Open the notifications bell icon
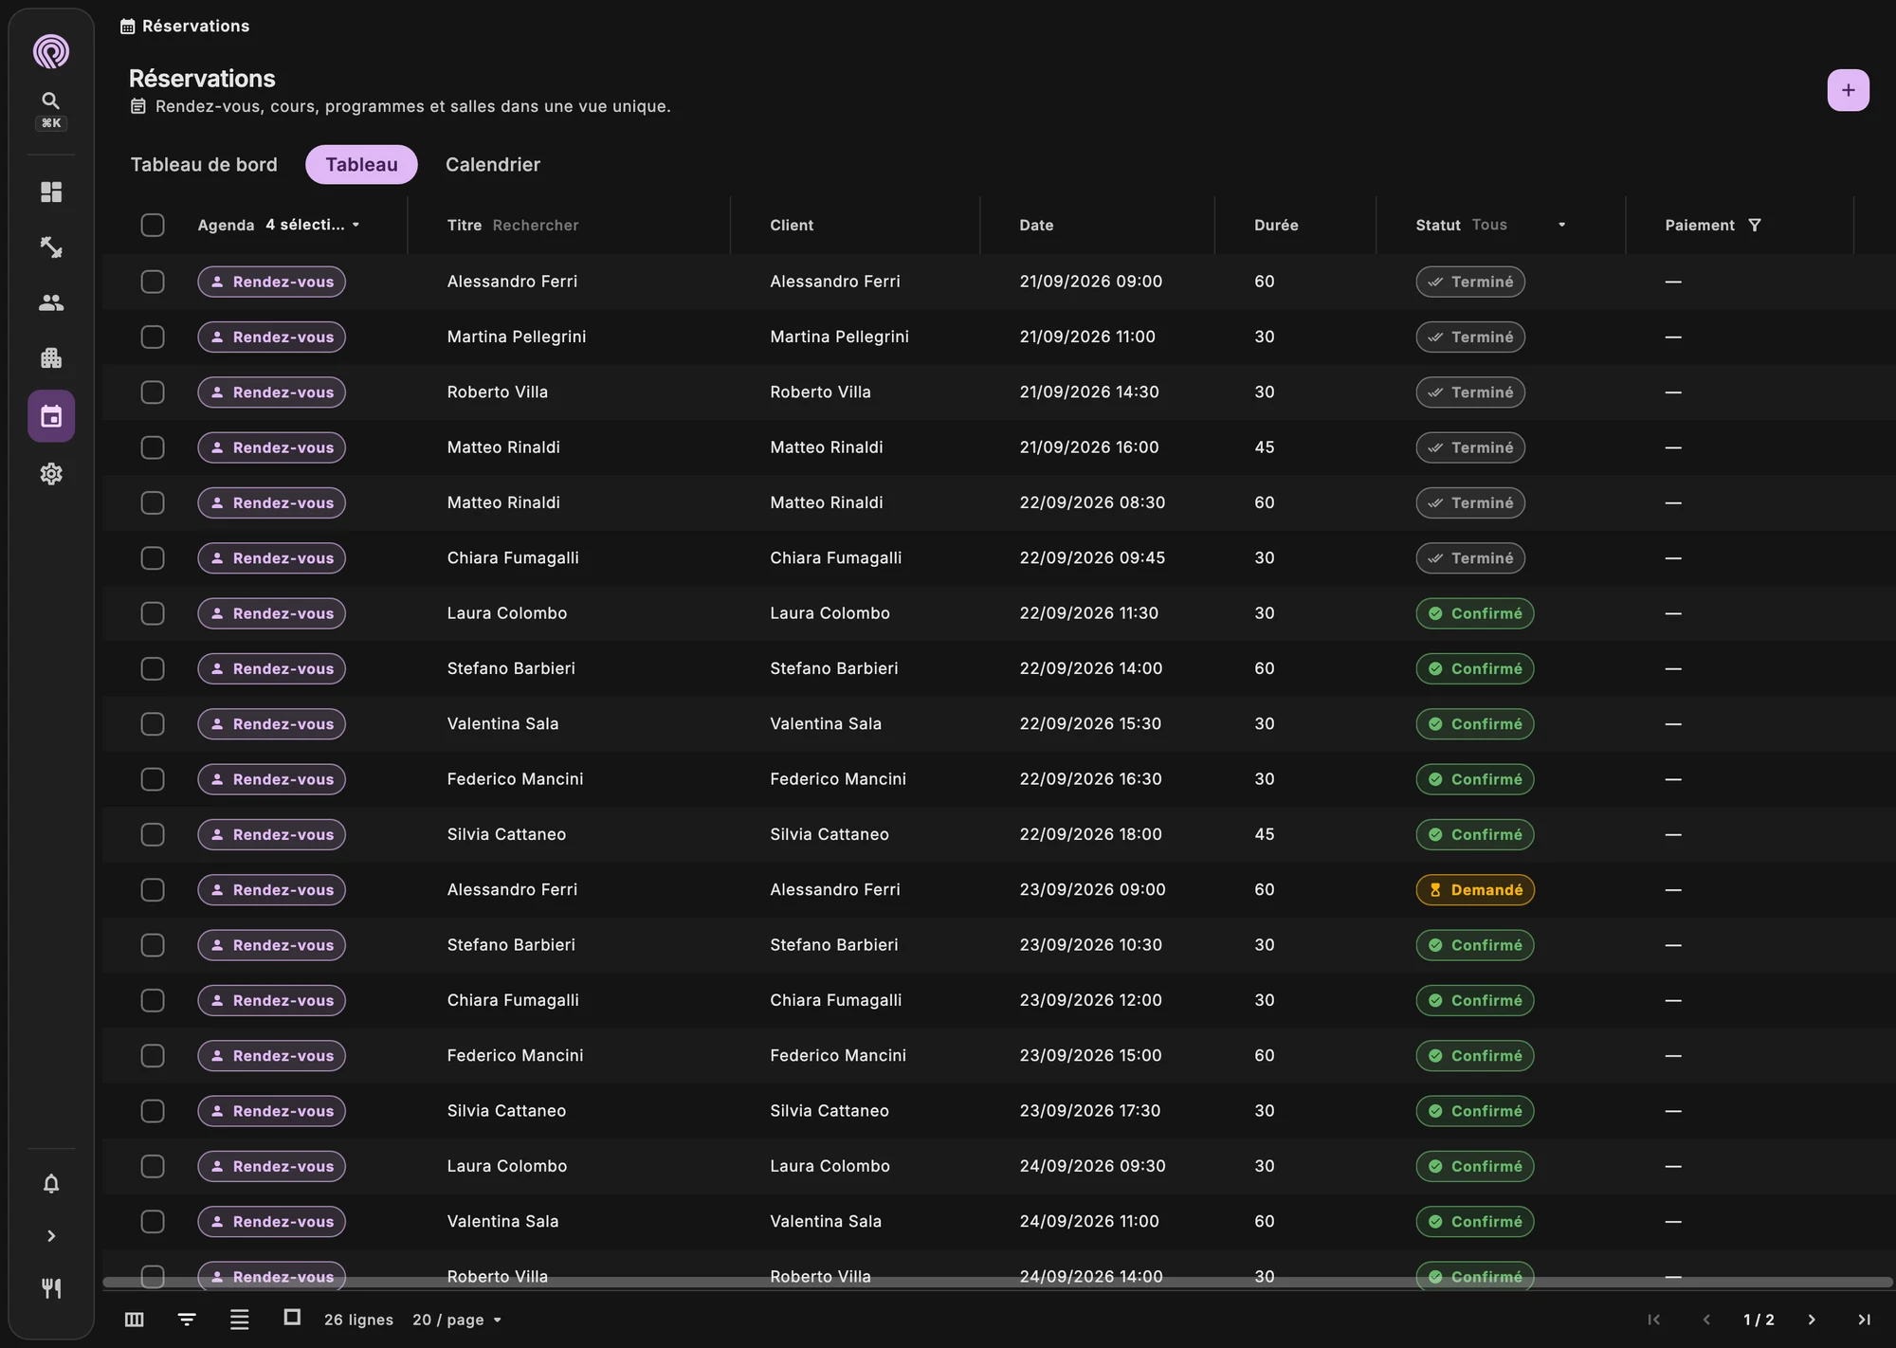Image resolution: width=1896 pixels, height=1348 pixels. (51, 1184)
